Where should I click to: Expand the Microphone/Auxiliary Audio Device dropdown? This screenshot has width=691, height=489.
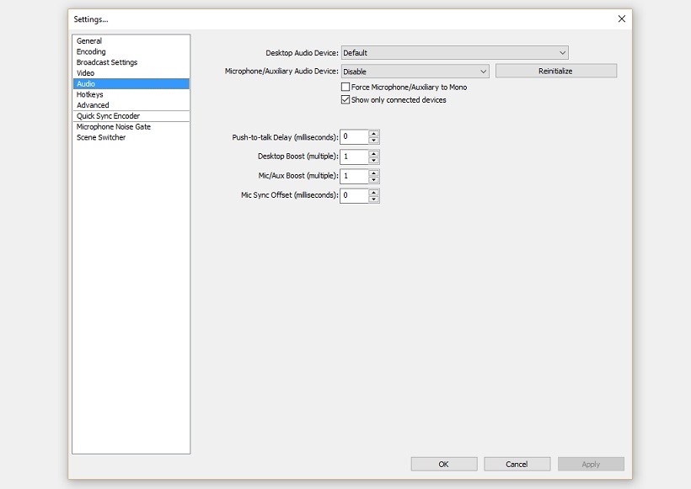415,72
